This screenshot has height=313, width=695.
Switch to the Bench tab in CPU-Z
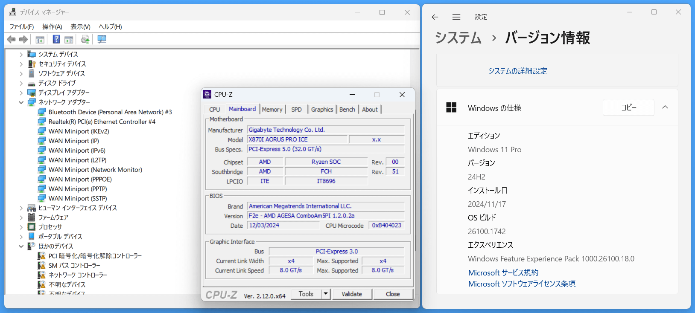pos(347,110)
